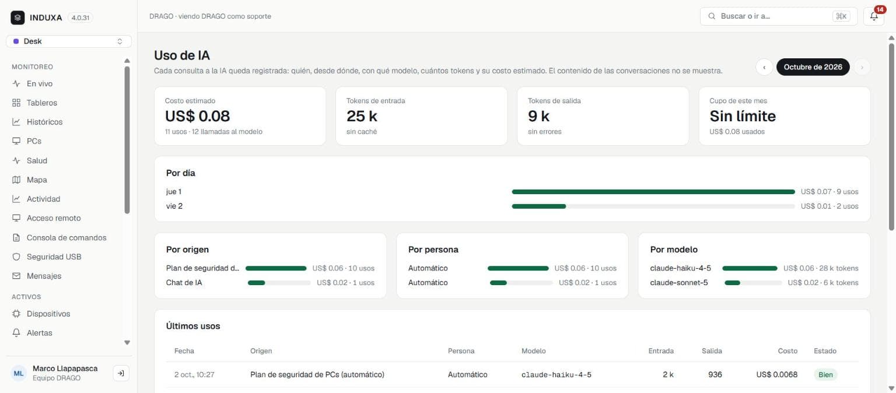The image size is (896, 393).
Task: Log out using the sign-out icon
Action: tap(121, 373)
